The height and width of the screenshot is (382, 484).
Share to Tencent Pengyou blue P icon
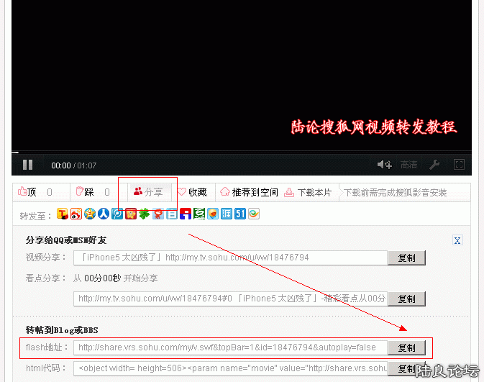click(117, 214)
